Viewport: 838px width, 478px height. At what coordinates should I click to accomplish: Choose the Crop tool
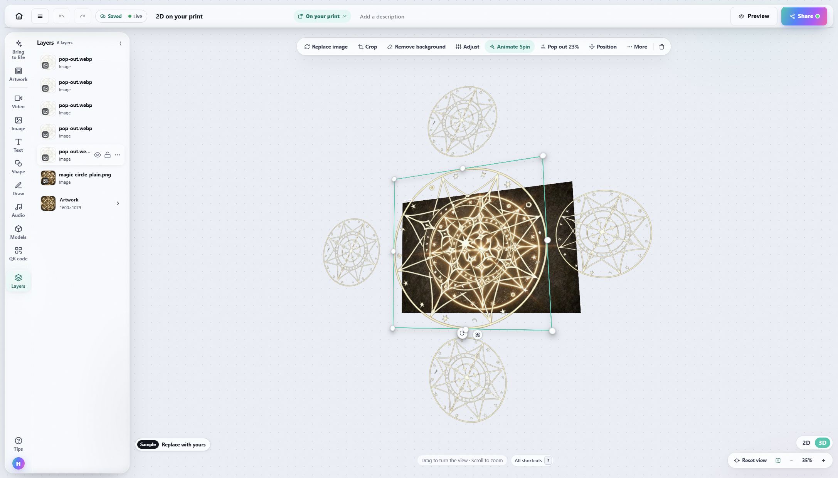367,47
